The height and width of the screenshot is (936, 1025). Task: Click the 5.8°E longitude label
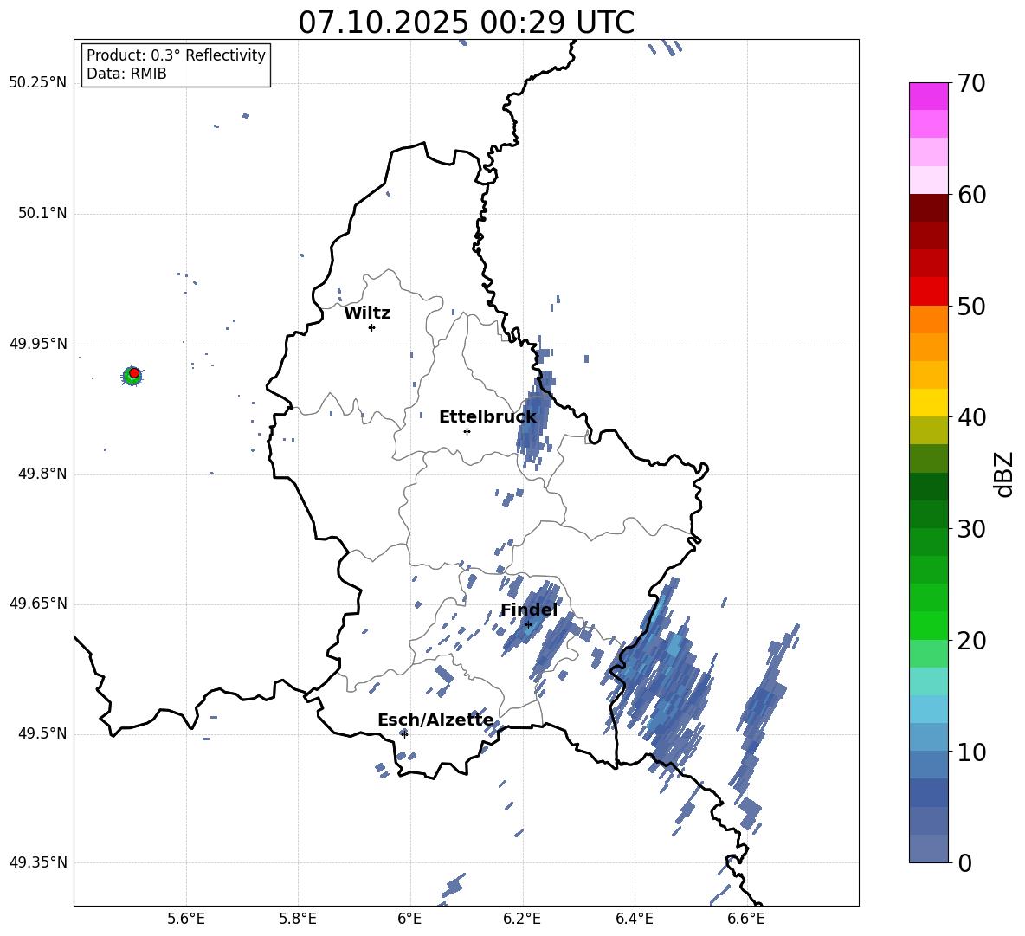298,919
